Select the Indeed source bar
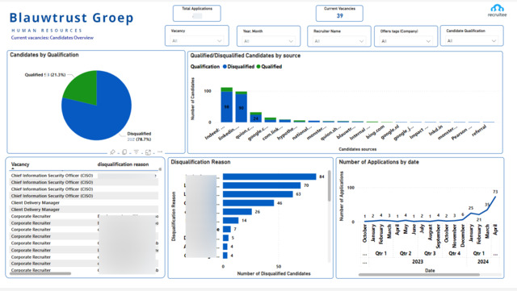 226,106
